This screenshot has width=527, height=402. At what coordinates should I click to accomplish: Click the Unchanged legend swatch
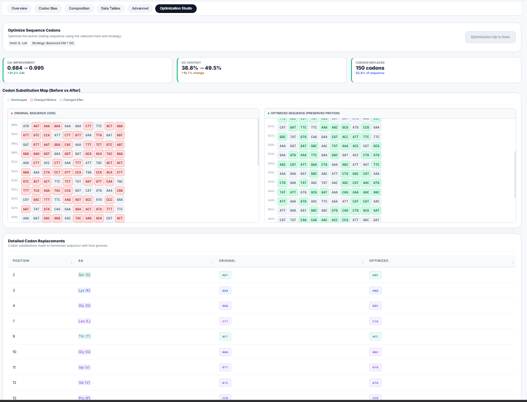9,100
